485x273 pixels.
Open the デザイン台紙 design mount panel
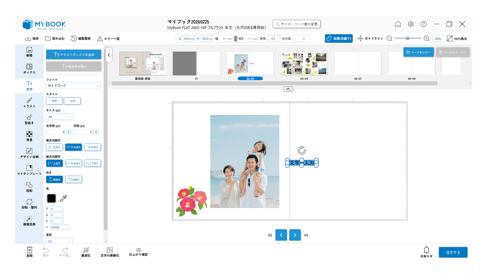click(x=29, y=153)
